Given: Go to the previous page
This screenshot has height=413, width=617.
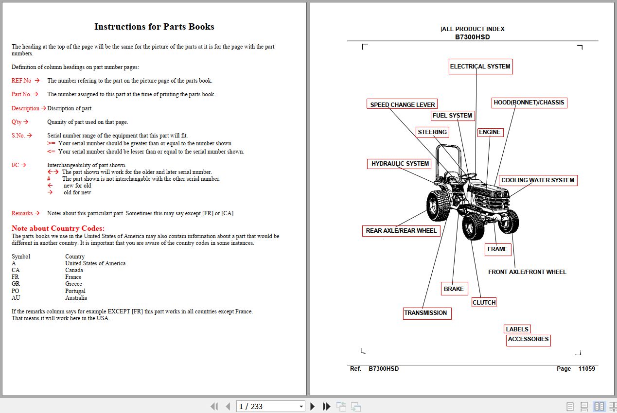Looking at the screenshot, I should 228,406.
